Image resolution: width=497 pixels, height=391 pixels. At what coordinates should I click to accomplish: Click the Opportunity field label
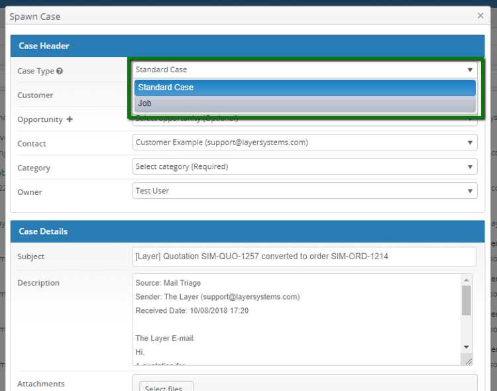[40, 119]
